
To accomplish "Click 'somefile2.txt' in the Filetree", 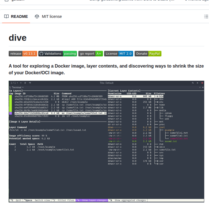I will pos(179,136).
